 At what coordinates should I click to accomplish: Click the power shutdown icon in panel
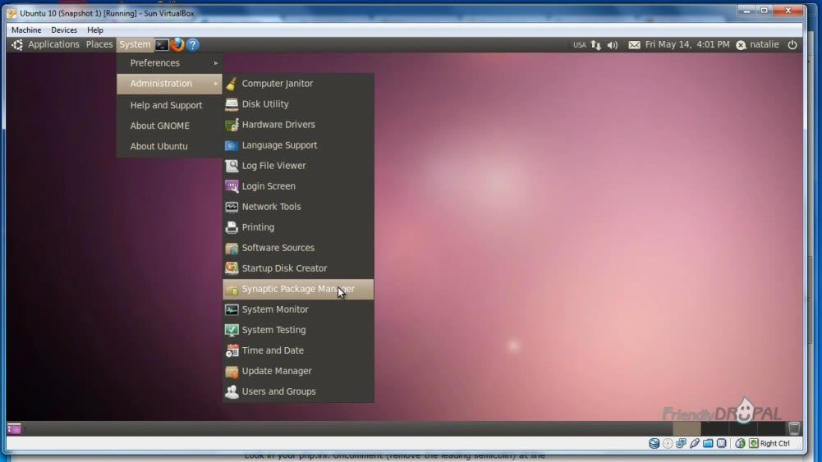(792, 45)
